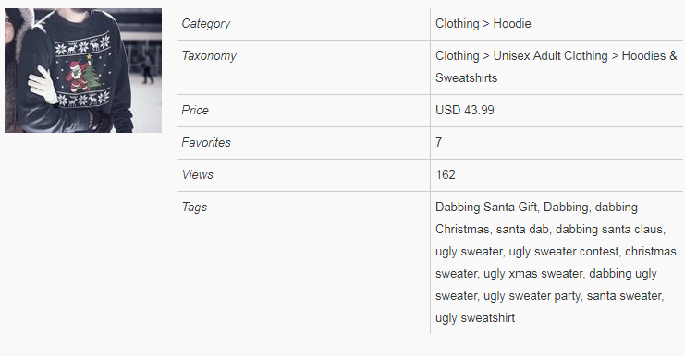
Task: Click the Price label
Action: pyautogui.click(x=195, y=110)
